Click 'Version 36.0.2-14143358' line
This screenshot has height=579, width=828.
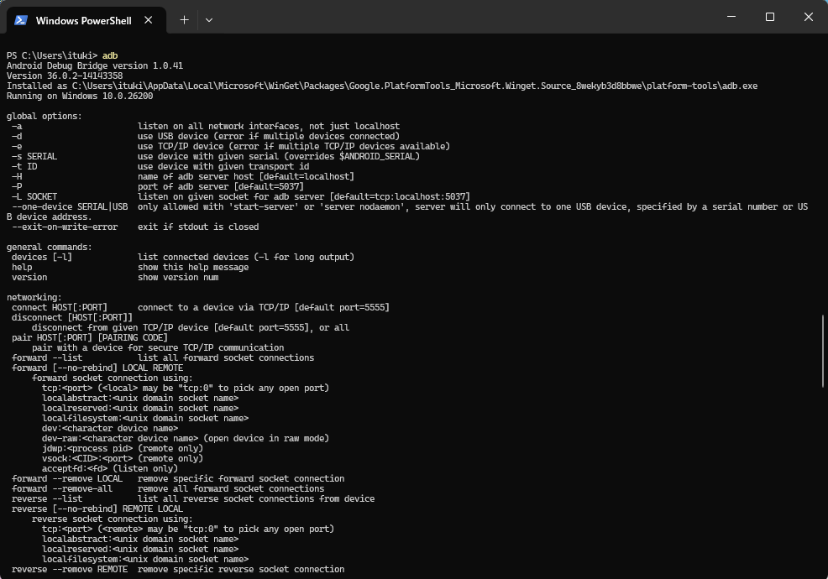[65, 76]
